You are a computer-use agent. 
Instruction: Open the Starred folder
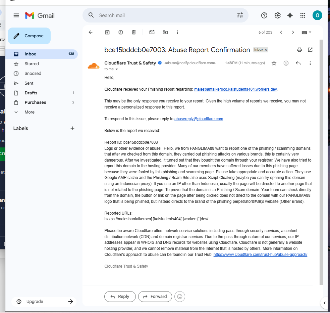(x=42, y=64)
